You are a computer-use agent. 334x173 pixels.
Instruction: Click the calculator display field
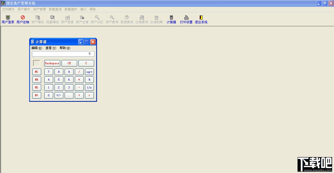click(63, 54)
